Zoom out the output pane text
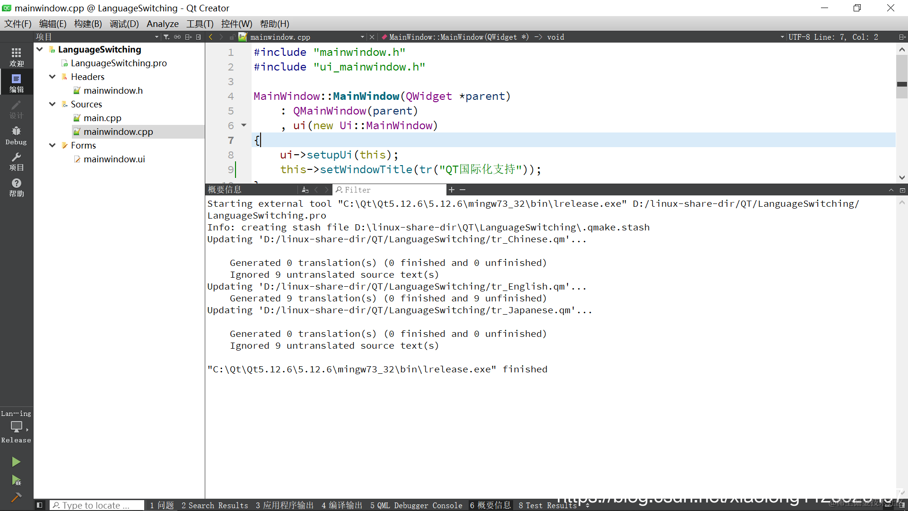The width and height of the screenshot is (908, 511). 463,190
